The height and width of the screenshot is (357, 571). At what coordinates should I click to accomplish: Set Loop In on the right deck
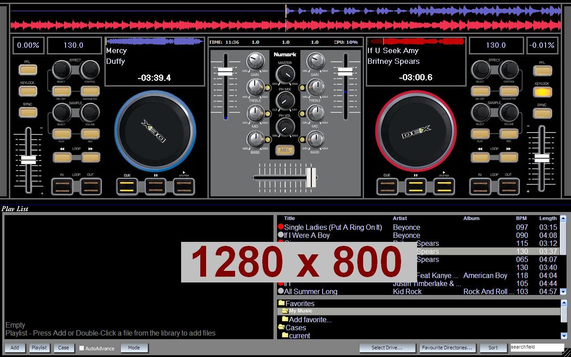point(480,187)
